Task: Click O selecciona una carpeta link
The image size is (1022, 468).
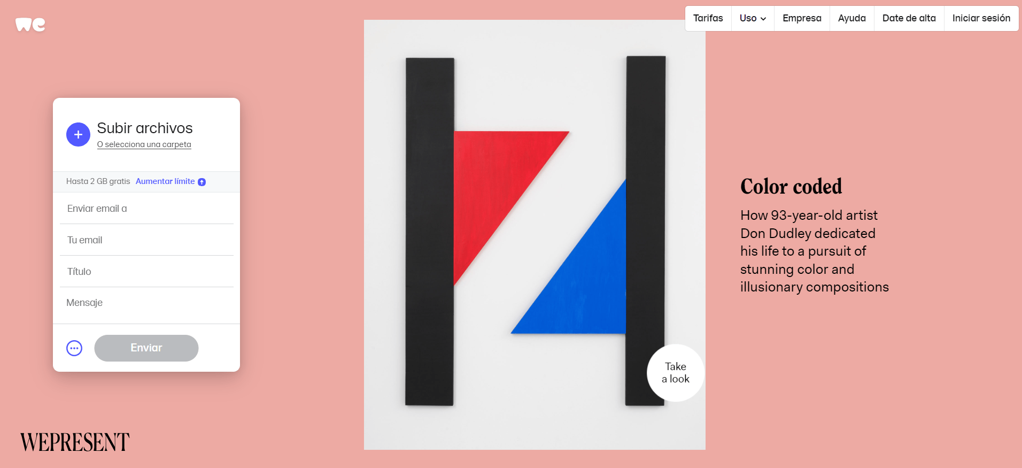Action: click(144, 144)
